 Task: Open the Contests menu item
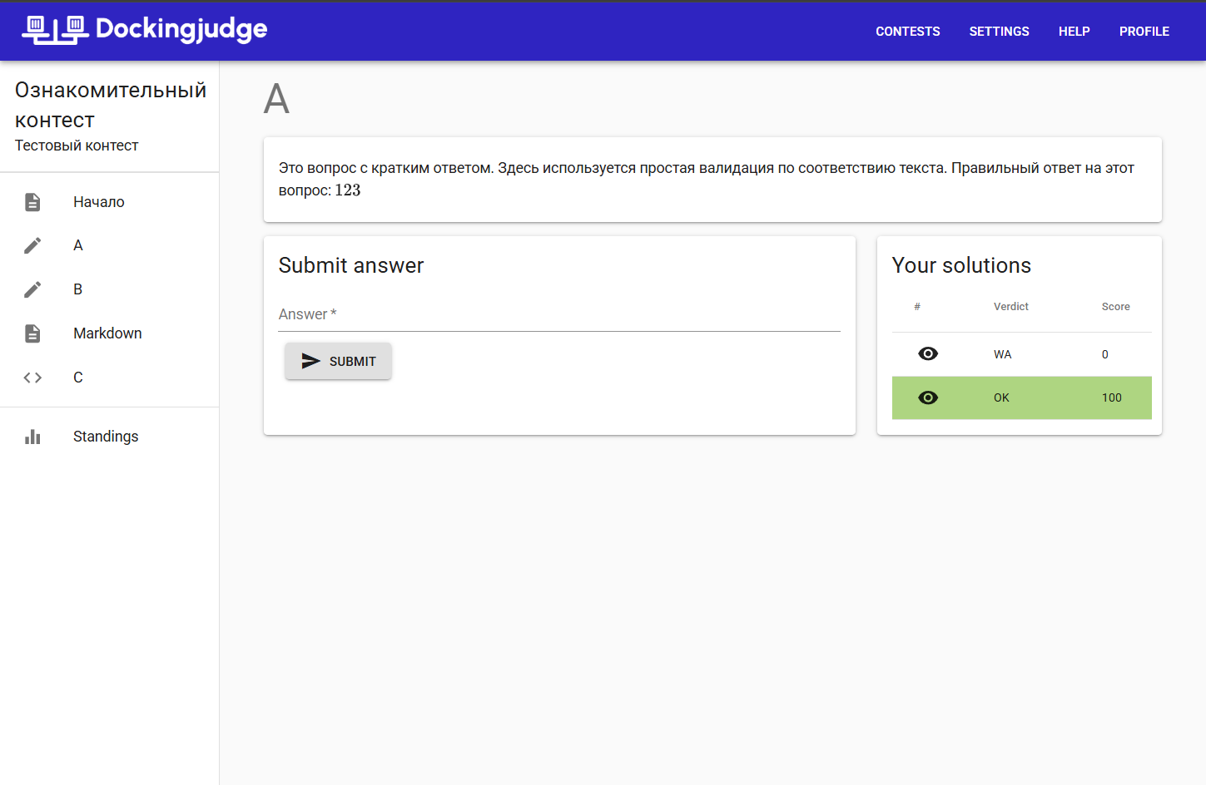pos(907,32)
